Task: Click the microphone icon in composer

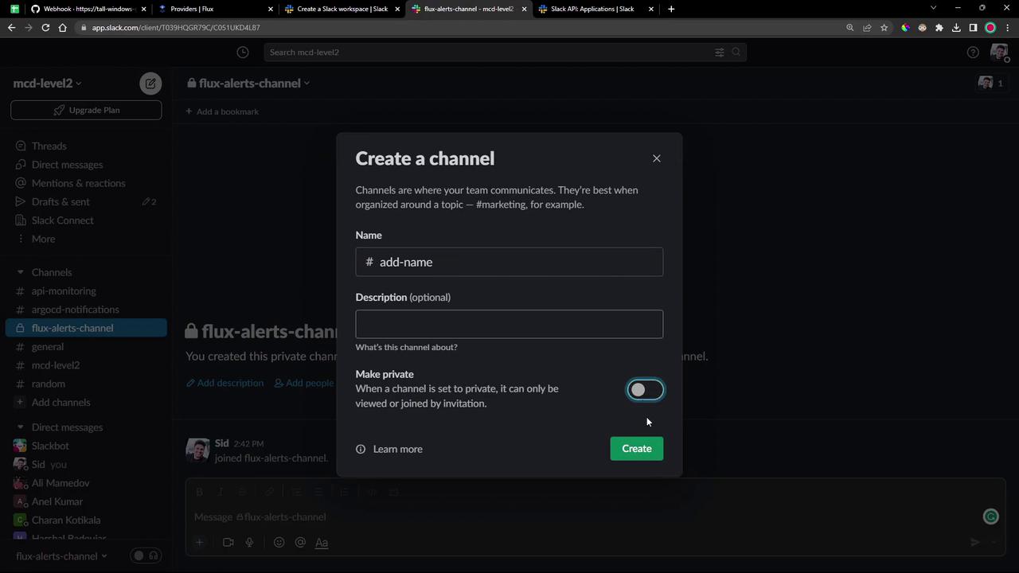Action: click(249, 543)
